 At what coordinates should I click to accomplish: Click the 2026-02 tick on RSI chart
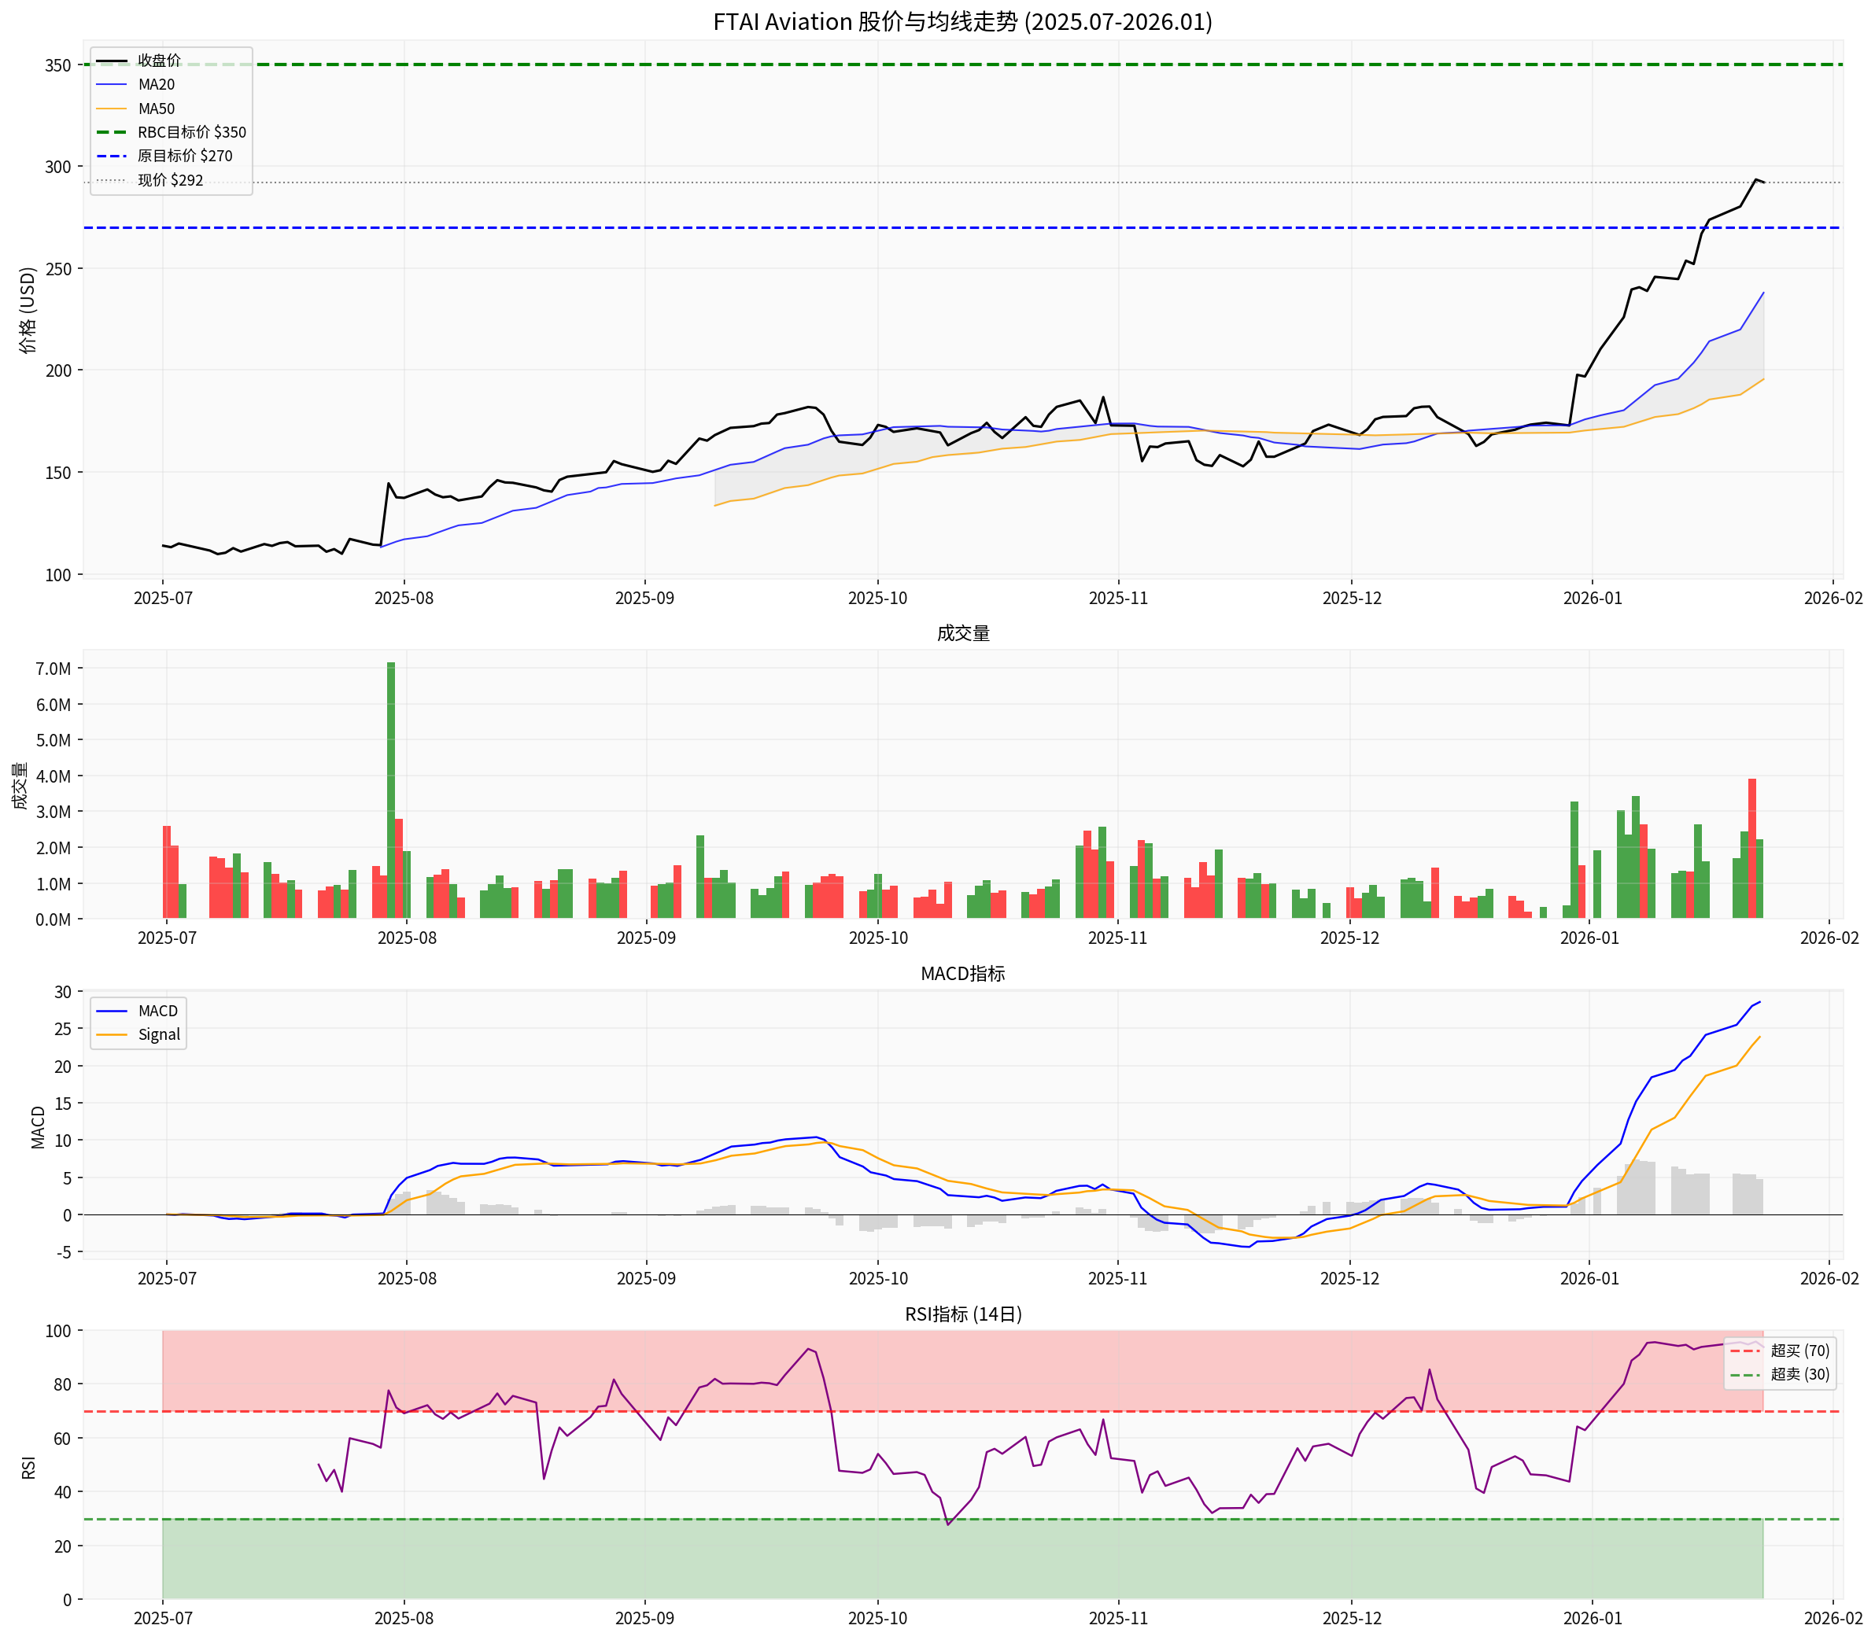[x=1833, y=1618]
